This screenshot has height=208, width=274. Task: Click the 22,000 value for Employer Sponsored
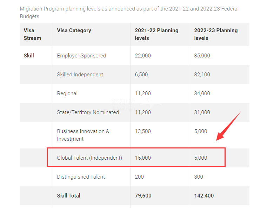(143, 56)
